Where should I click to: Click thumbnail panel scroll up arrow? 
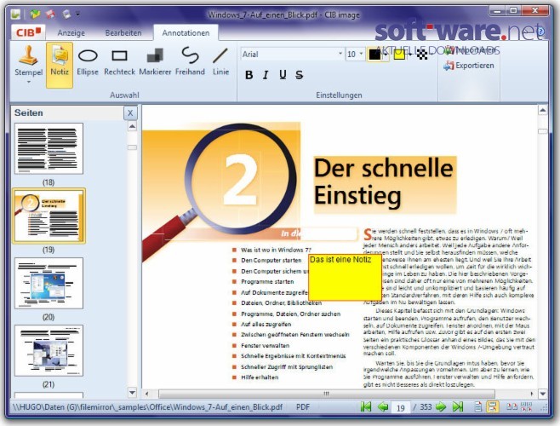(x=132, y=126)
